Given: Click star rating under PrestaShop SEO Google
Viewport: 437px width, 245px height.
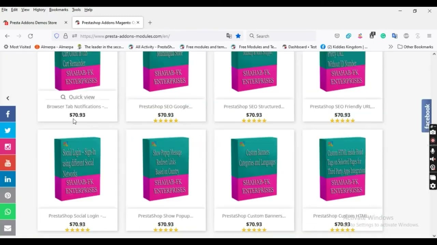Looking at the screenshot, I should (x=166, y=120).
